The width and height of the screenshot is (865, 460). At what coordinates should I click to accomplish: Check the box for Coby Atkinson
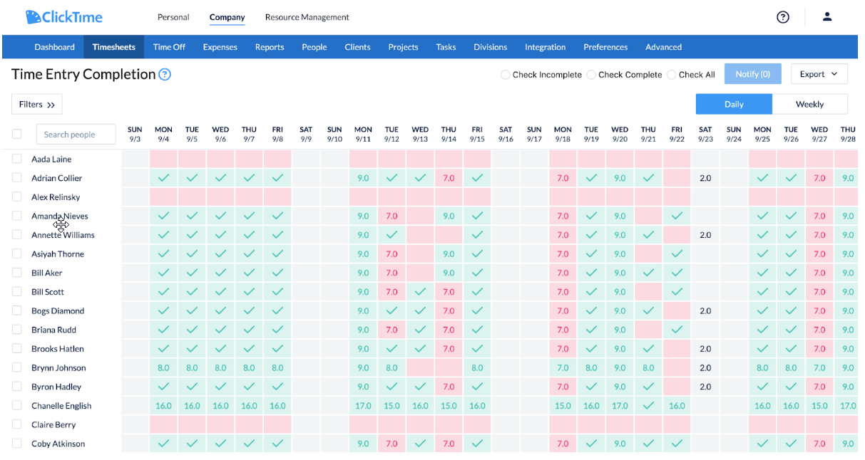pos(17,444)
